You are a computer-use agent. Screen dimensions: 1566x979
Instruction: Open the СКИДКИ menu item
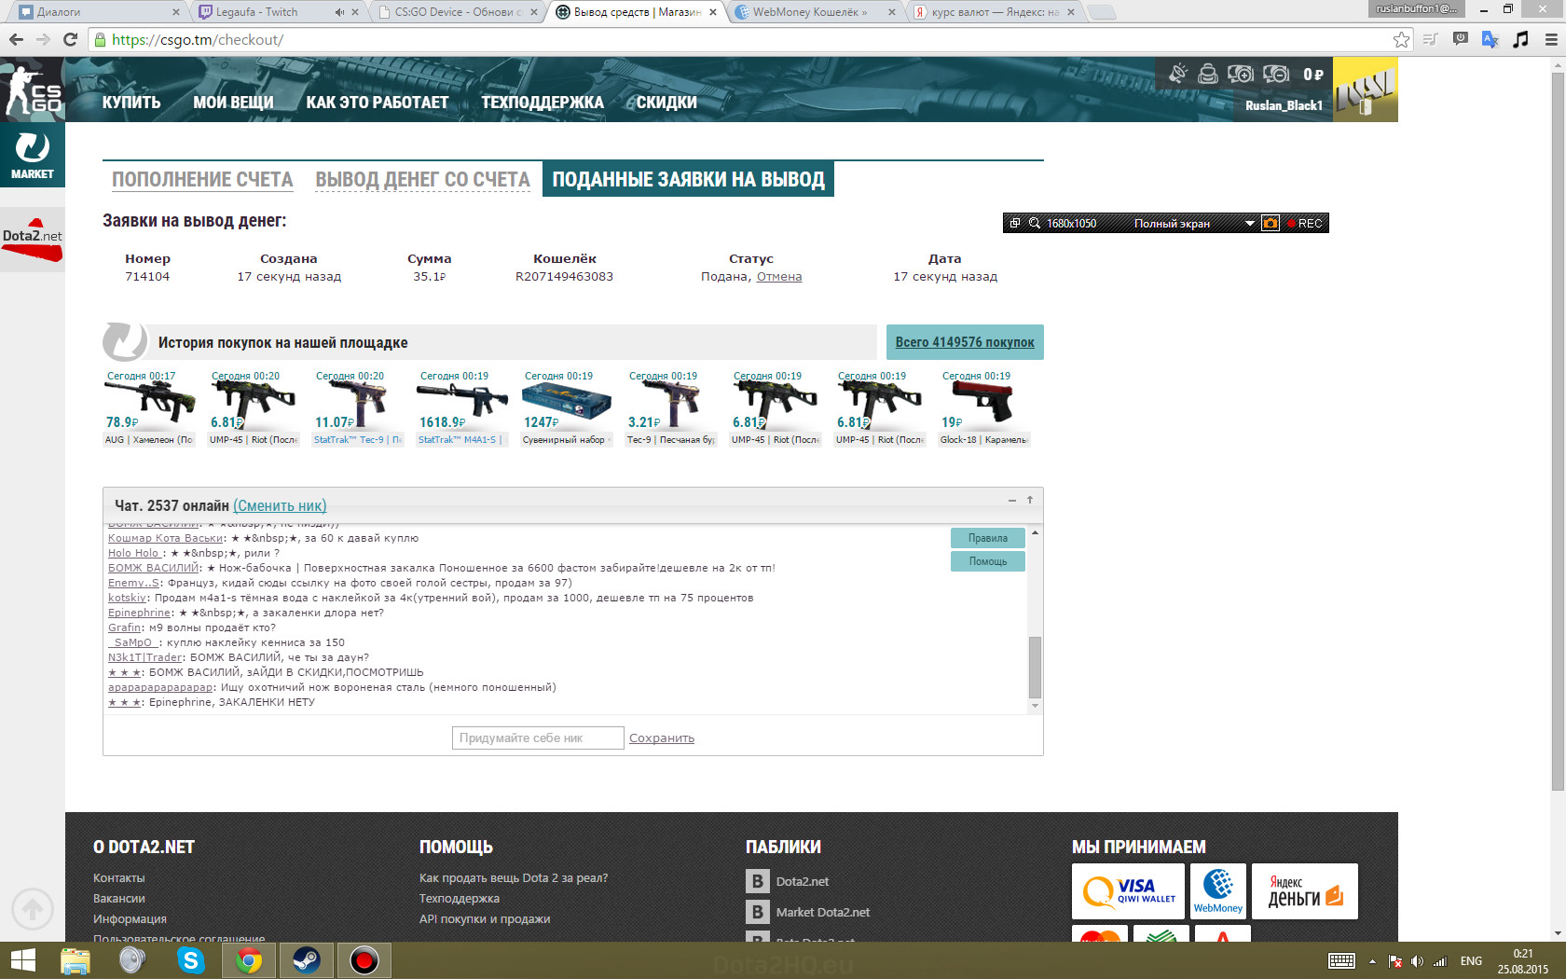pos(666,103)
